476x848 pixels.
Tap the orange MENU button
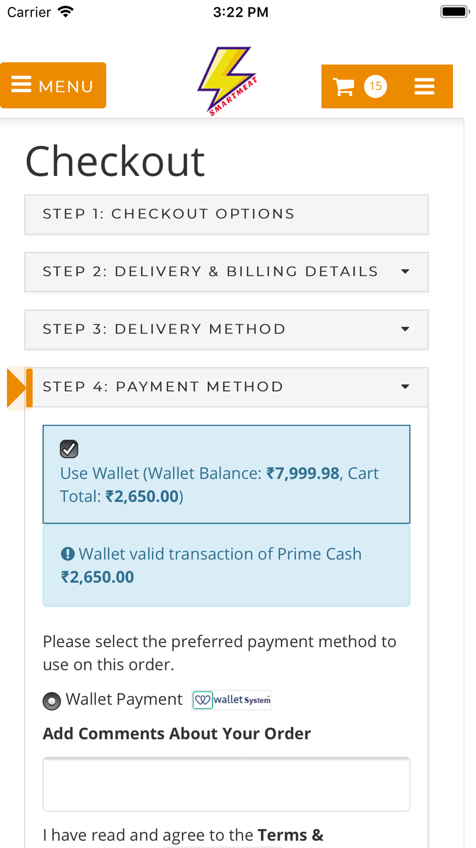(x=53, y=85)
